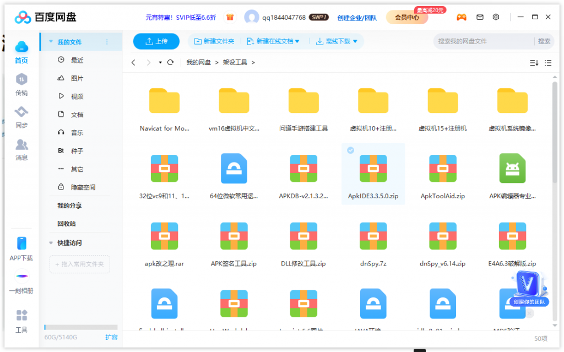Click the vertical scrollbar of file grid

coord(555,132)
